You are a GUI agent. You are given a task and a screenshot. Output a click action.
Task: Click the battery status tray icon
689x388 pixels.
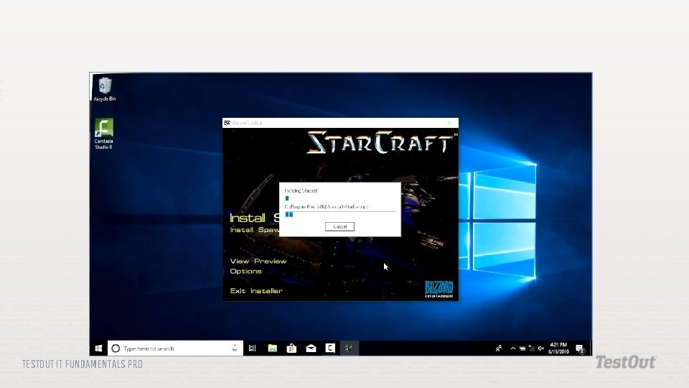pos(522,348)
